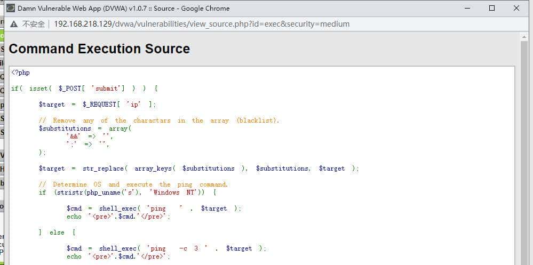
Task: Maximize the DVWA source window
Action: [492, 8]
